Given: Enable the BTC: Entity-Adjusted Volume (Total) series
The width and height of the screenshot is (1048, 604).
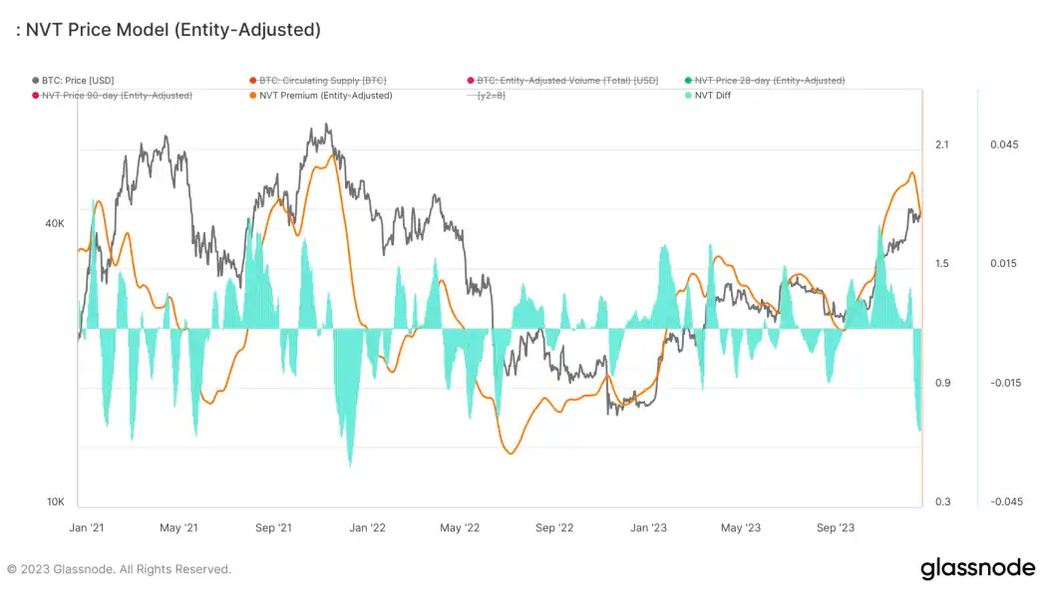Looking at the screenshot, I should point(562,80).
